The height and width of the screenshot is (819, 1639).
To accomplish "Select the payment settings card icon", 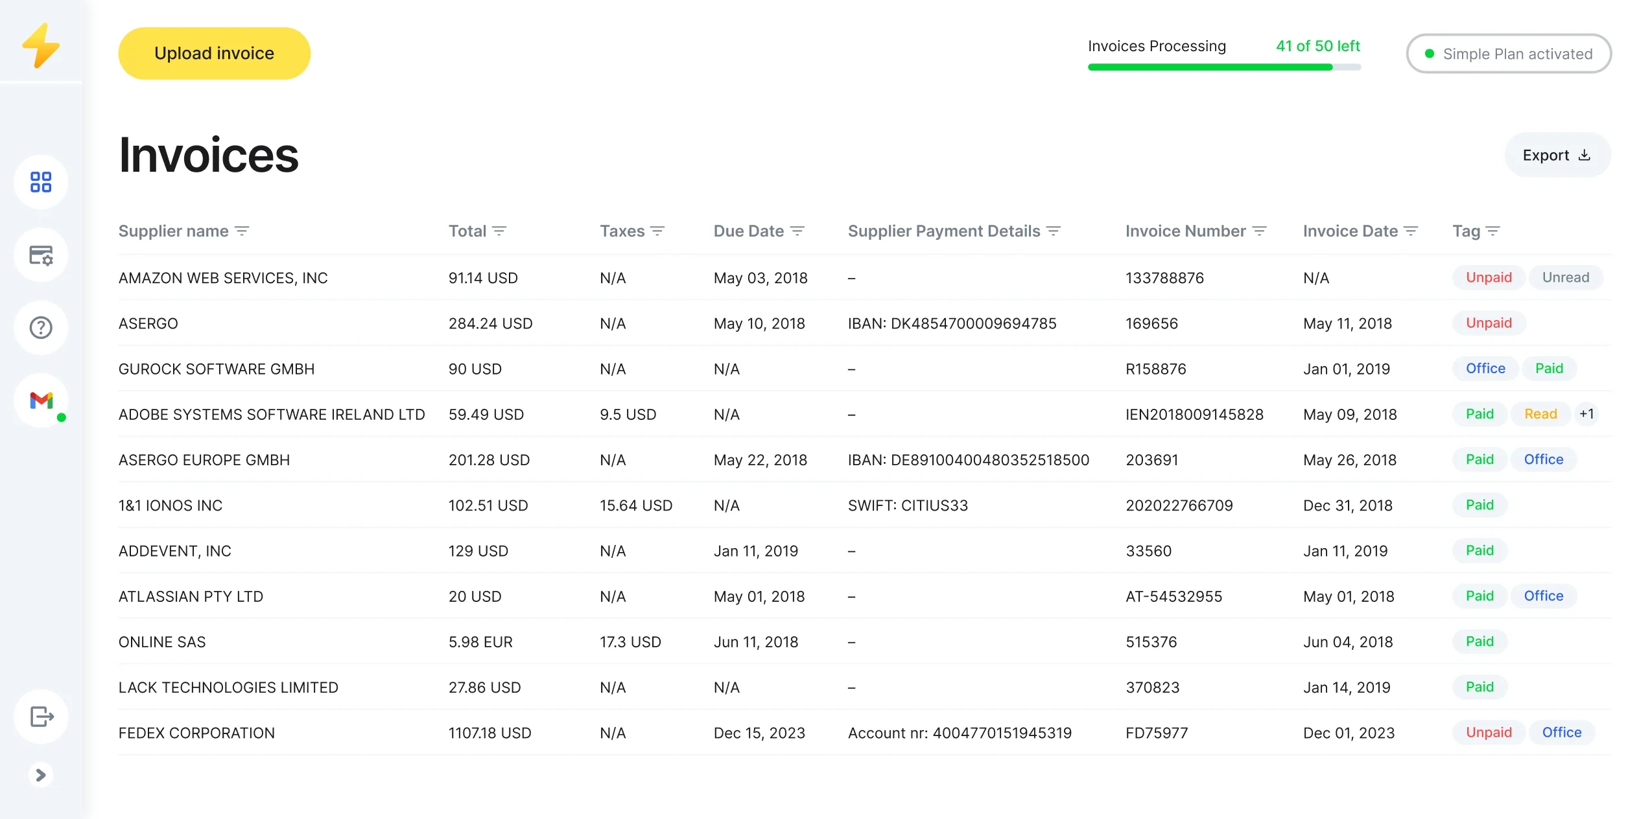I will tap(40, 255).
